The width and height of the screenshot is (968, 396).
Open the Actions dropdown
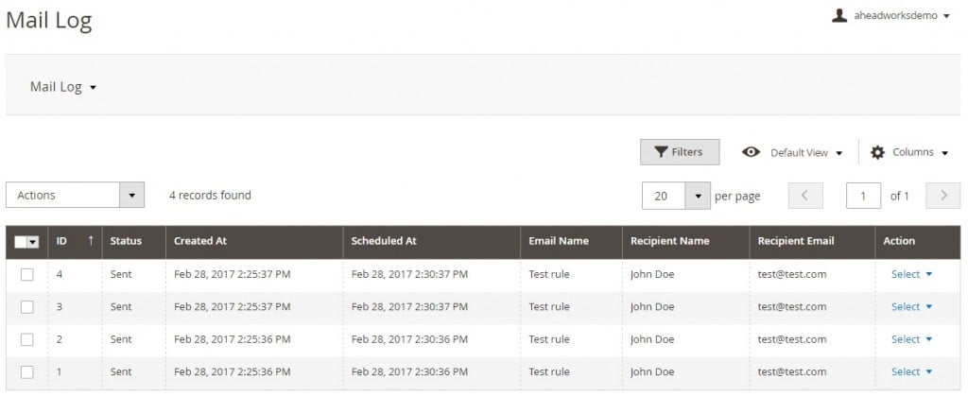pos(76,195)
